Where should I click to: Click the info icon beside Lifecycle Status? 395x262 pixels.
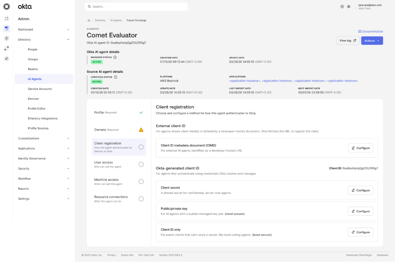116,77
